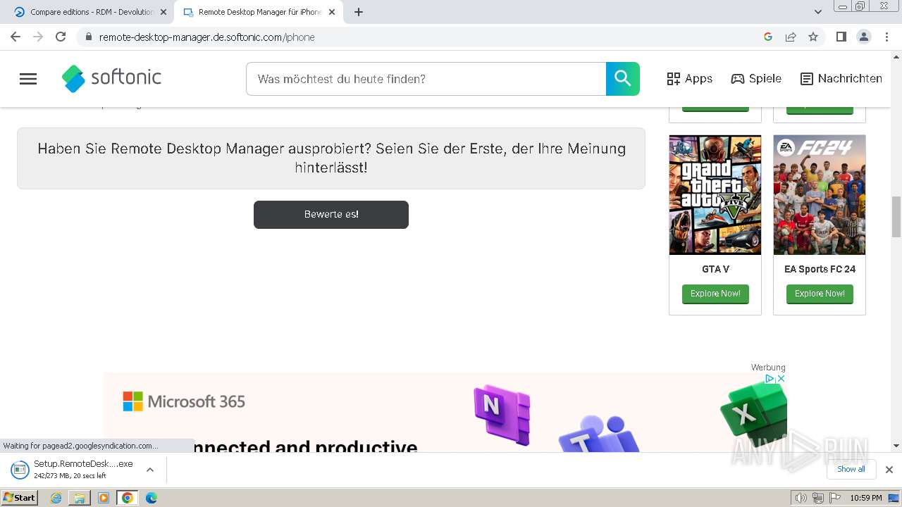This screenshot has width=902, height=507.
Task: Click the site padlock icon
Action: coord(89,37)
